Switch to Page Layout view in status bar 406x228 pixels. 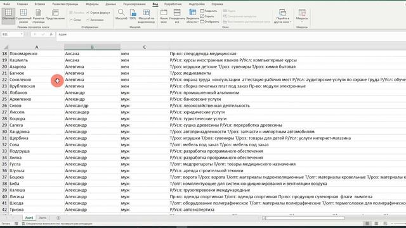pos(376,224)
